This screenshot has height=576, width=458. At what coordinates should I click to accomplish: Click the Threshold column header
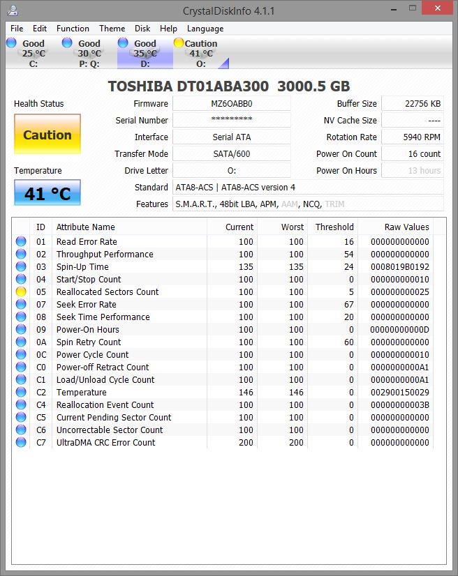click(332, 227)
